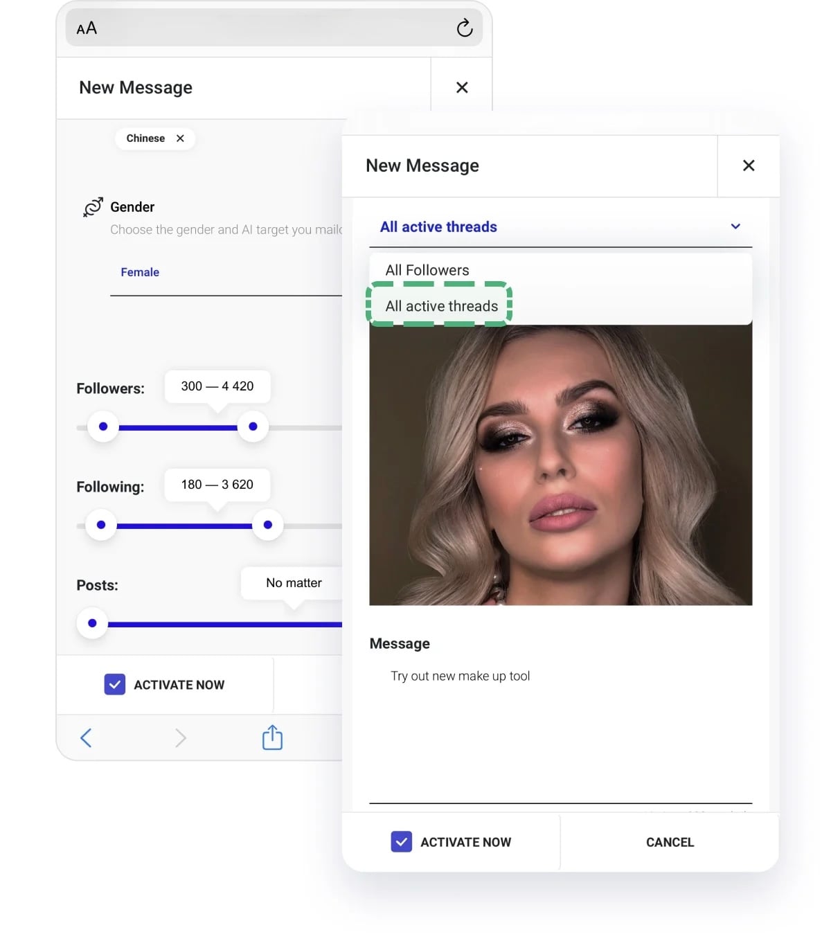Screen dimensions: 831x950
Task: Open the share sheet icon
Action: point(272,738)
